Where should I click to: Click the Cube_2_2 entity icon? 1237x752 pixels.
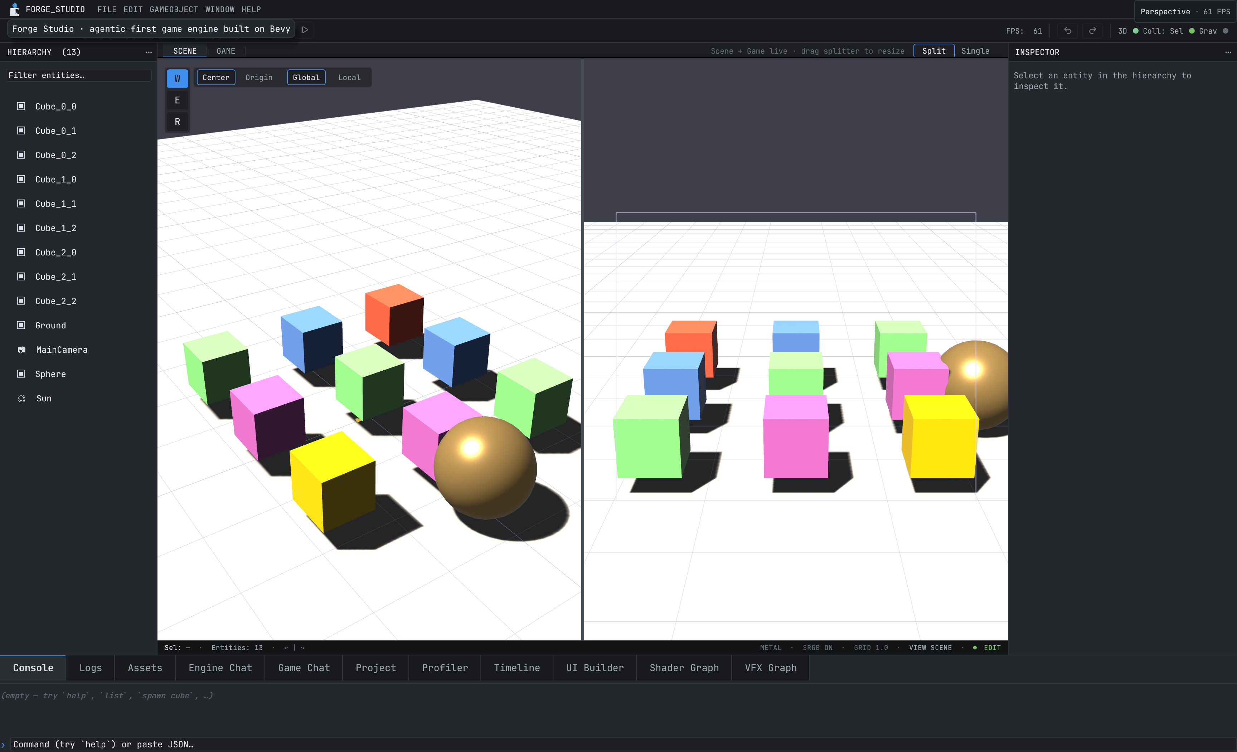tap(21, 301)
